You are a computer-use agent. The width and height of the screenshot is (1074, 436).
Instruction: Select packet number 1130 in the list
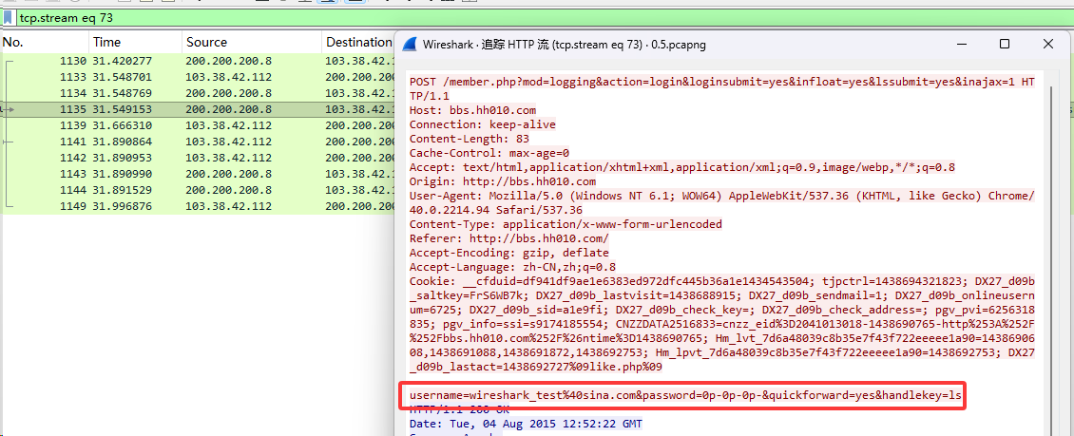pos(190,61)
